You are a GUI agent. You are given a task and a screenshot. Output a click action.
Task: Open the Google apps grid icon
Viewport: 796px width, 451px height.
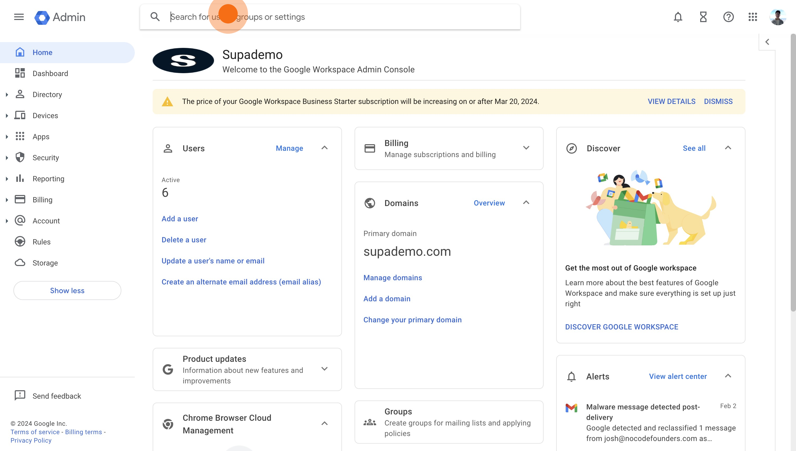[753, 17]
